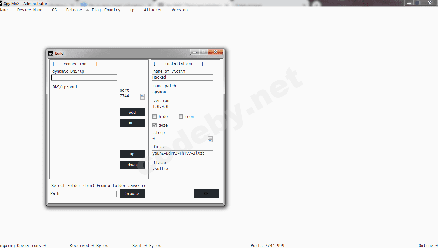Click the Version column header
The width and height of the screenshot is (438, 248).
180,10
